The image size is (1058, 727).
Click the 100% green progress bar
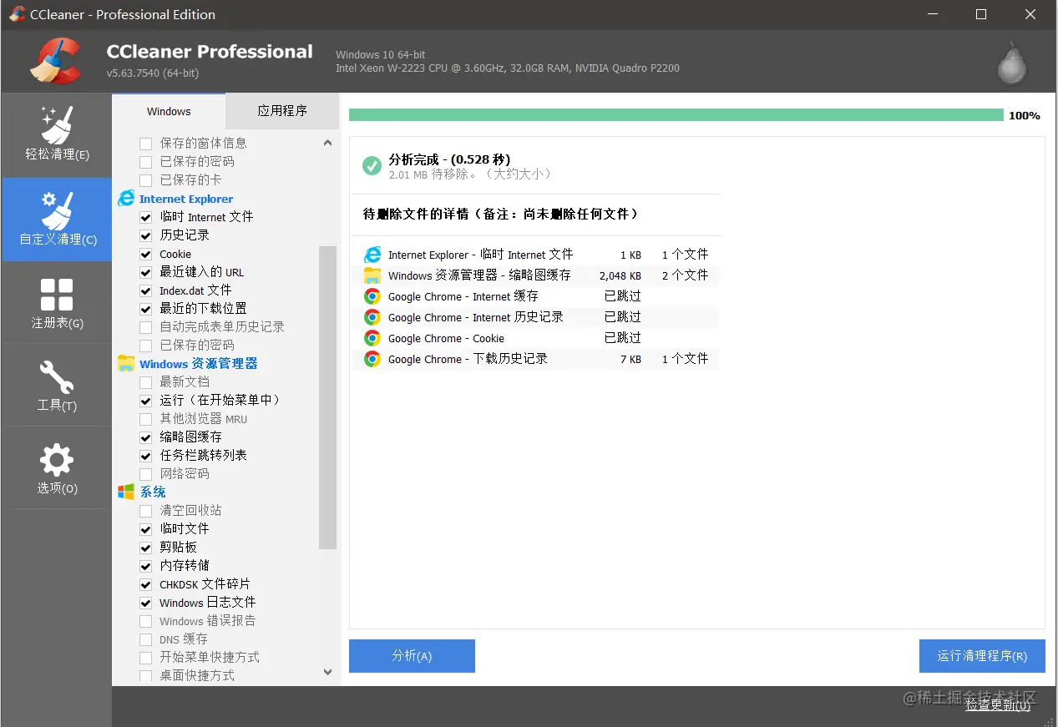click(x=676, y=115)
